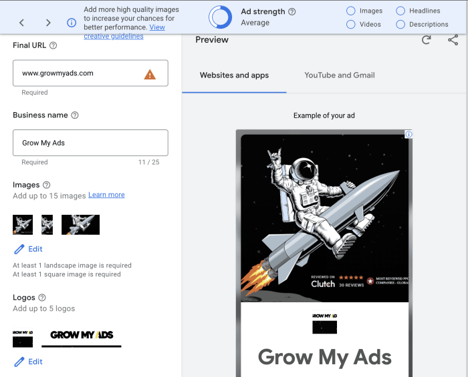The image size is (468, 377).
Task: Open View creative guidelines link
Action: (x=114, y=36)
